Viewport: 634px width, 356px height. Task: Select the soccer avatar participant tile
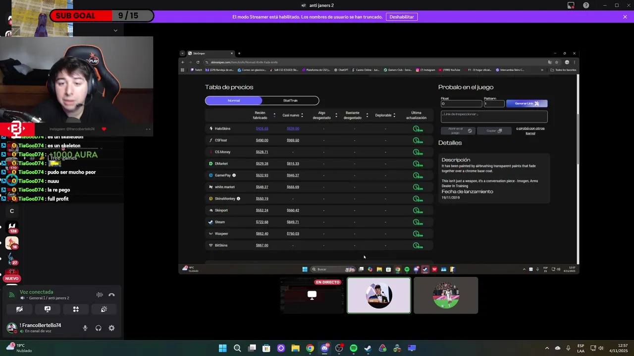(x=446, y=296)
